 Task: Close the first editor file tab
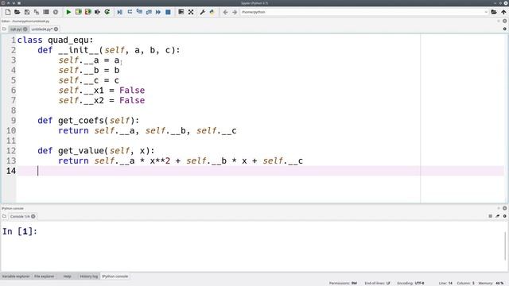[25, 29]
